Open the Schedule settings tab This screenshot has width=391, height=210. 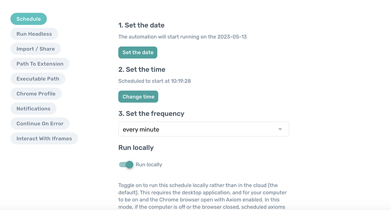pos(29,19)
